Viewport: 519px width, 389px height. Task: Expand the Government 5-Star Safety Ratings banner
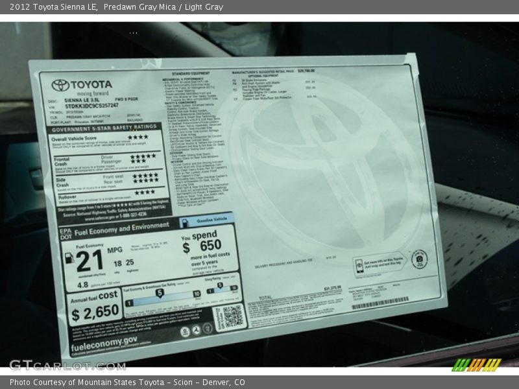point(104,129)
